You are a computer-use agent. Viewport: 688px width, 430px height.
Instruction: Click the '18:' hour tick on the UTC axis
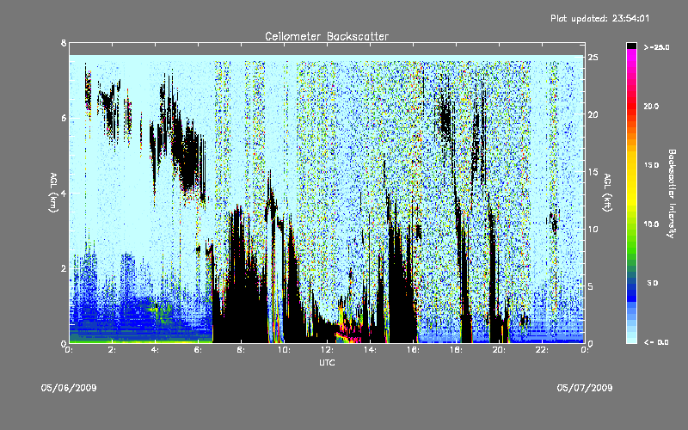[x=457, y=350]
